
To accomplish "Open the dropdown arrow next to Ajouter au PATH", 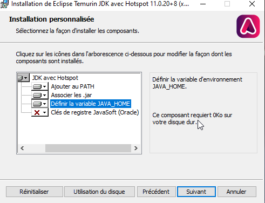I will [45, 87].
